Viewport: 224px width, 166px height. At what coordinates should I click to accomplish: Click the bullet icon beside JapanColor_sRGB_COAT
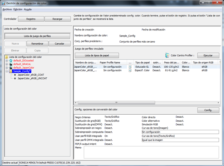15,75
